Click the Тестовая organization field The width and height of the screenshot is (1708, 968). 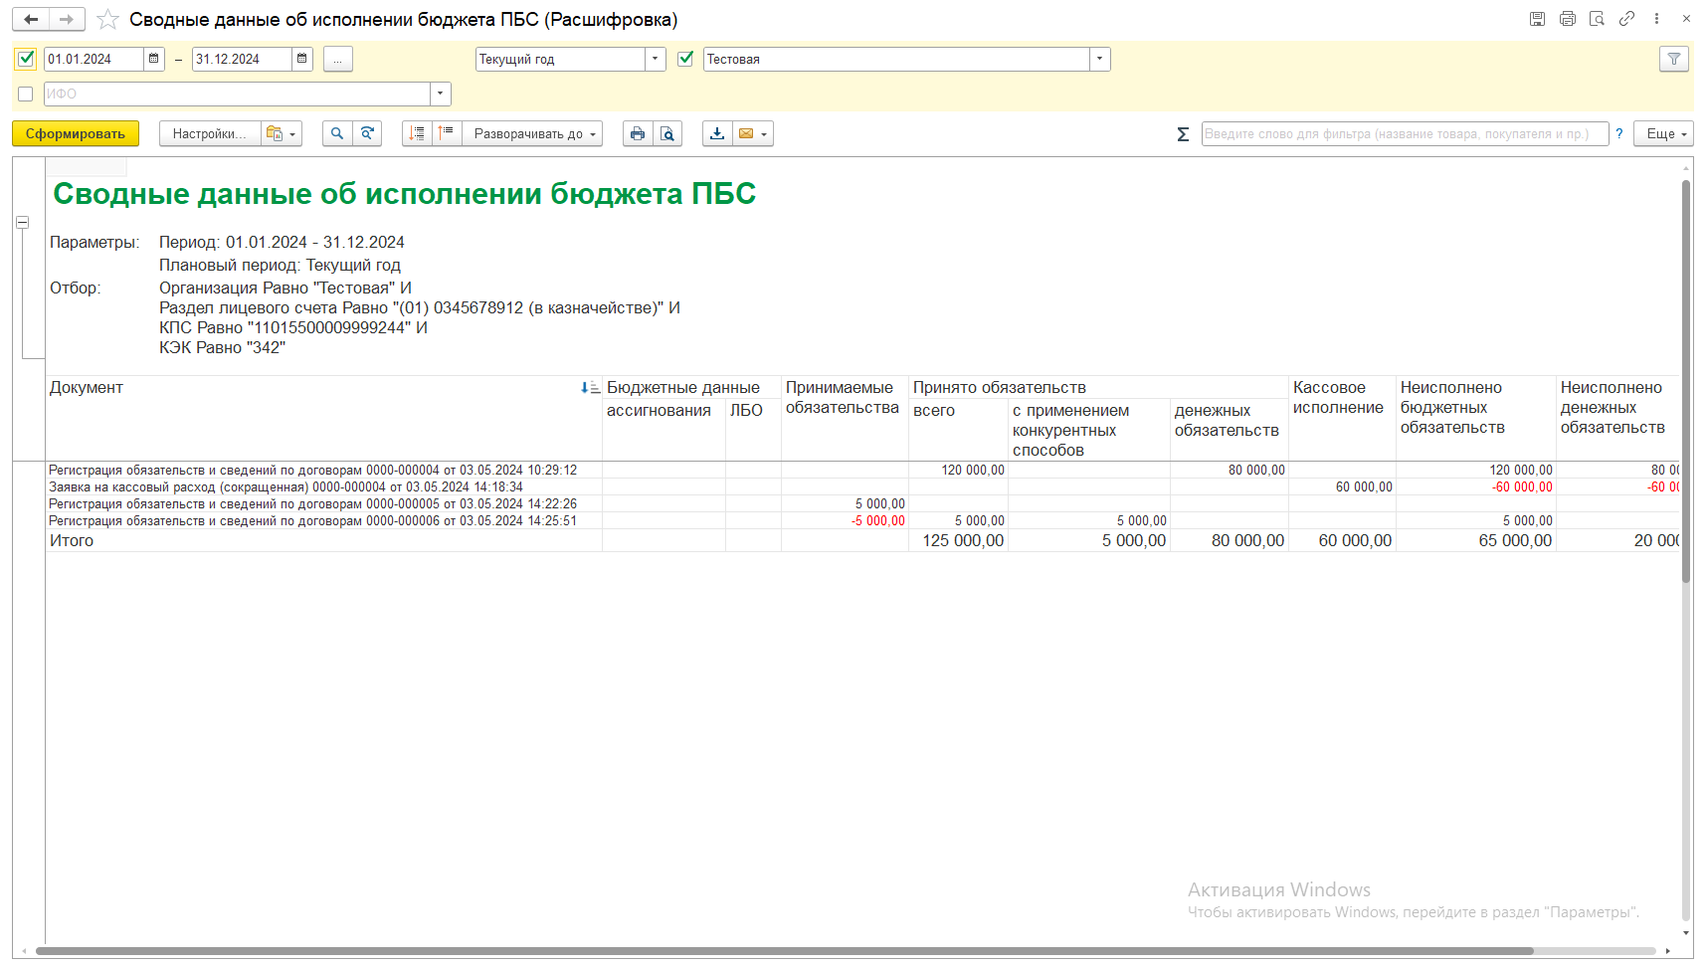click(x=896, y=59)
